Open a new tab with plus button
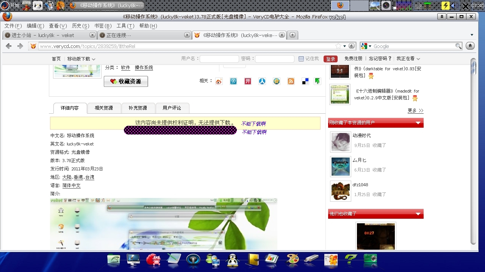This screenshot has width=485, height=272. coord(293,35)
